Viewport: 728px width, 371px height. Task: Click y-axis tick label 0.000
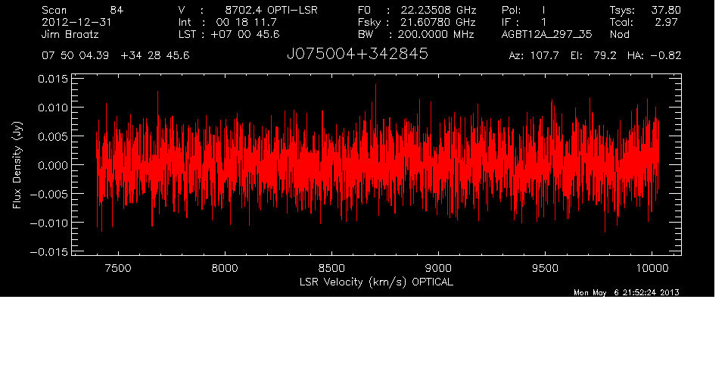(x=52, y=165)
